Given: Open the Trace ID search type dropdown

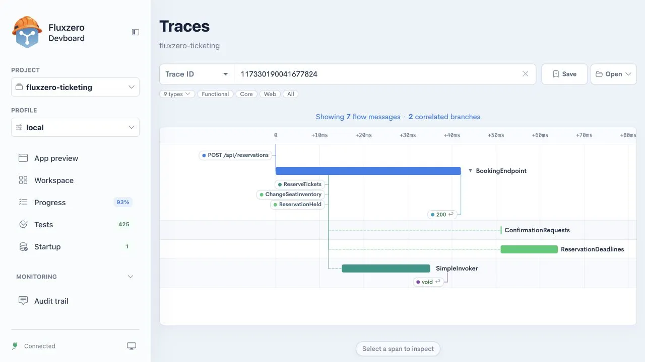Looking at the screenshot, I should pyautogui.click(x=197, y=74).
